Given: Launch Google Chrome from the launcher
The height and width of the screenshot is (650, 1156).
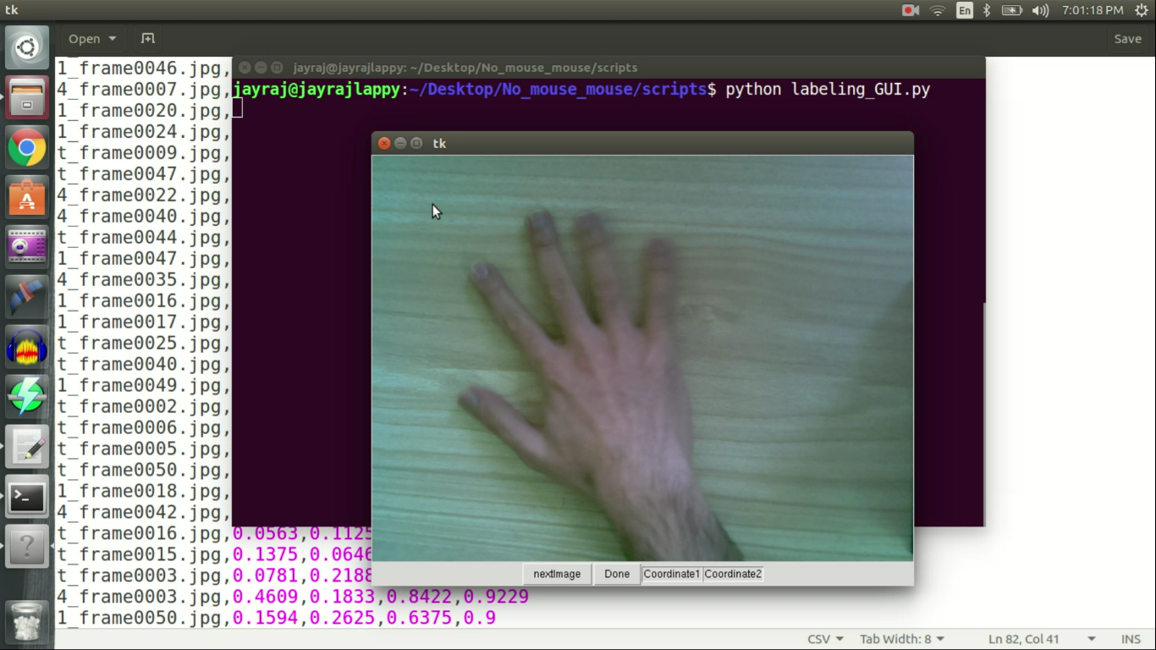Looking at the screenshot, I should click(x=27, y=148).
